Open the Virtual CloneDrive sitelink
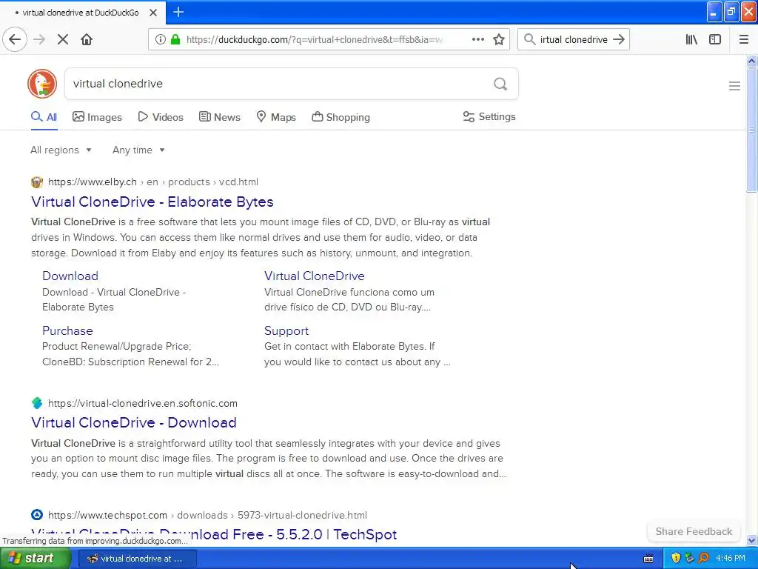 click(x=314, y=276)
